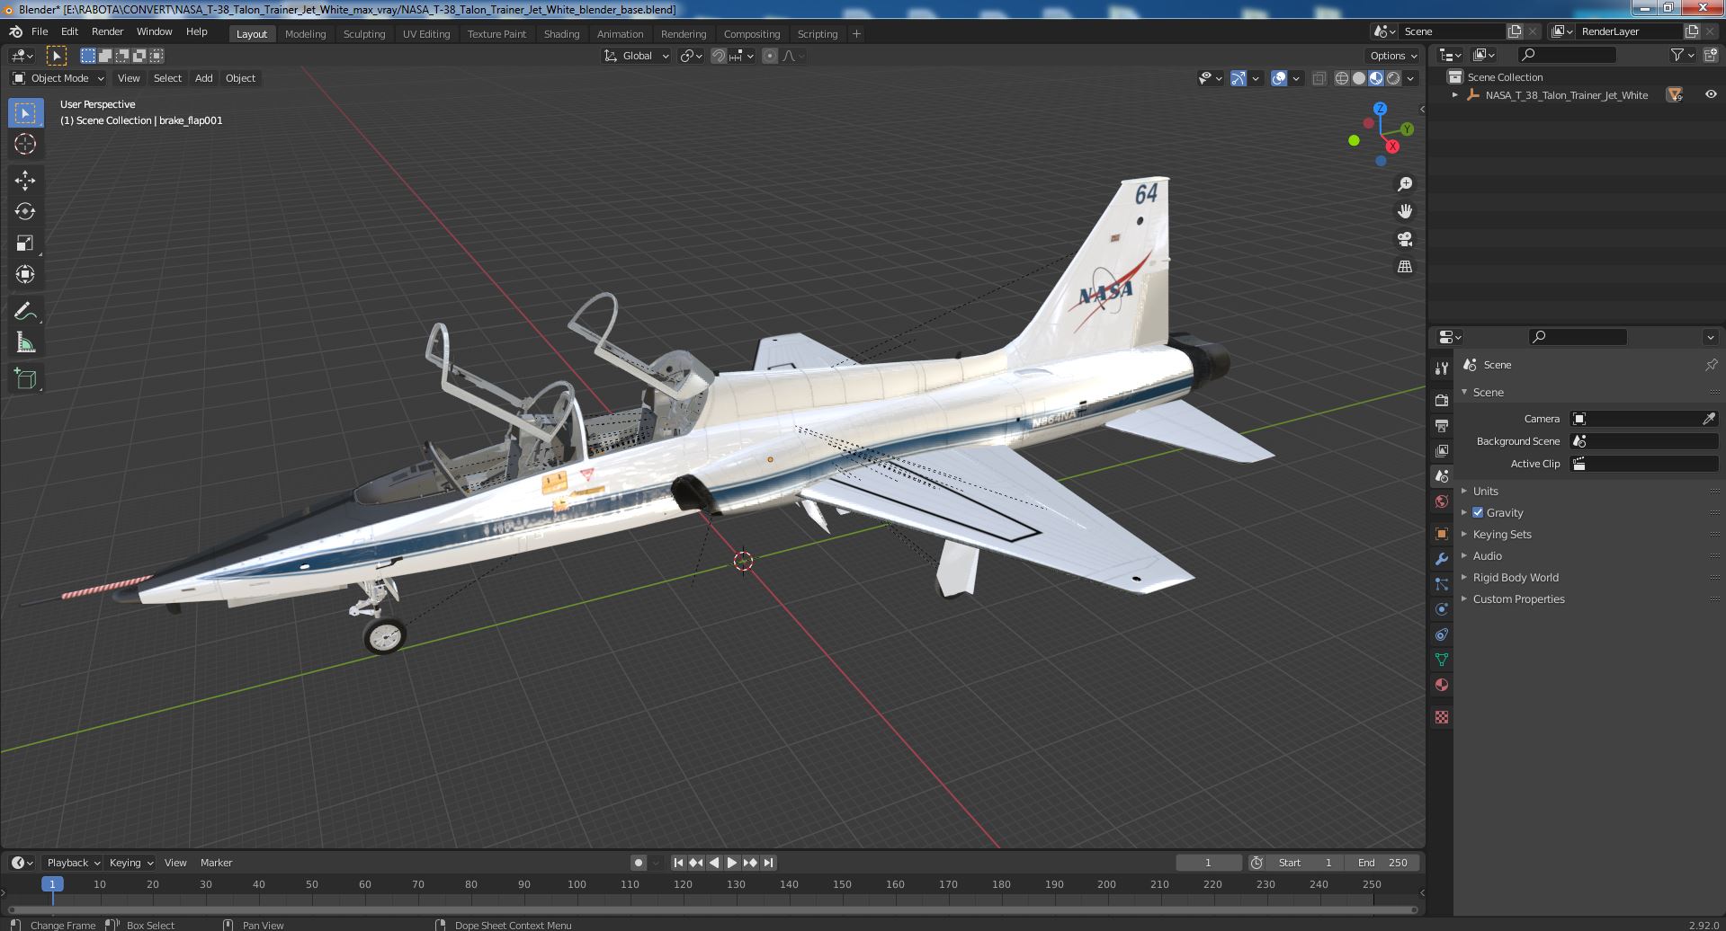The image size is (1726, 931).
Task: Jump to the timeline end frame
Action: (768, 863)
